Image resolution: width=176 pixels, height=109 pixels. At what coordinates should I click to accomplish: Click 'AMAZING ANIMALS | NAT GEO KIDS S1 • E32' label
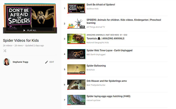[107, 35]
